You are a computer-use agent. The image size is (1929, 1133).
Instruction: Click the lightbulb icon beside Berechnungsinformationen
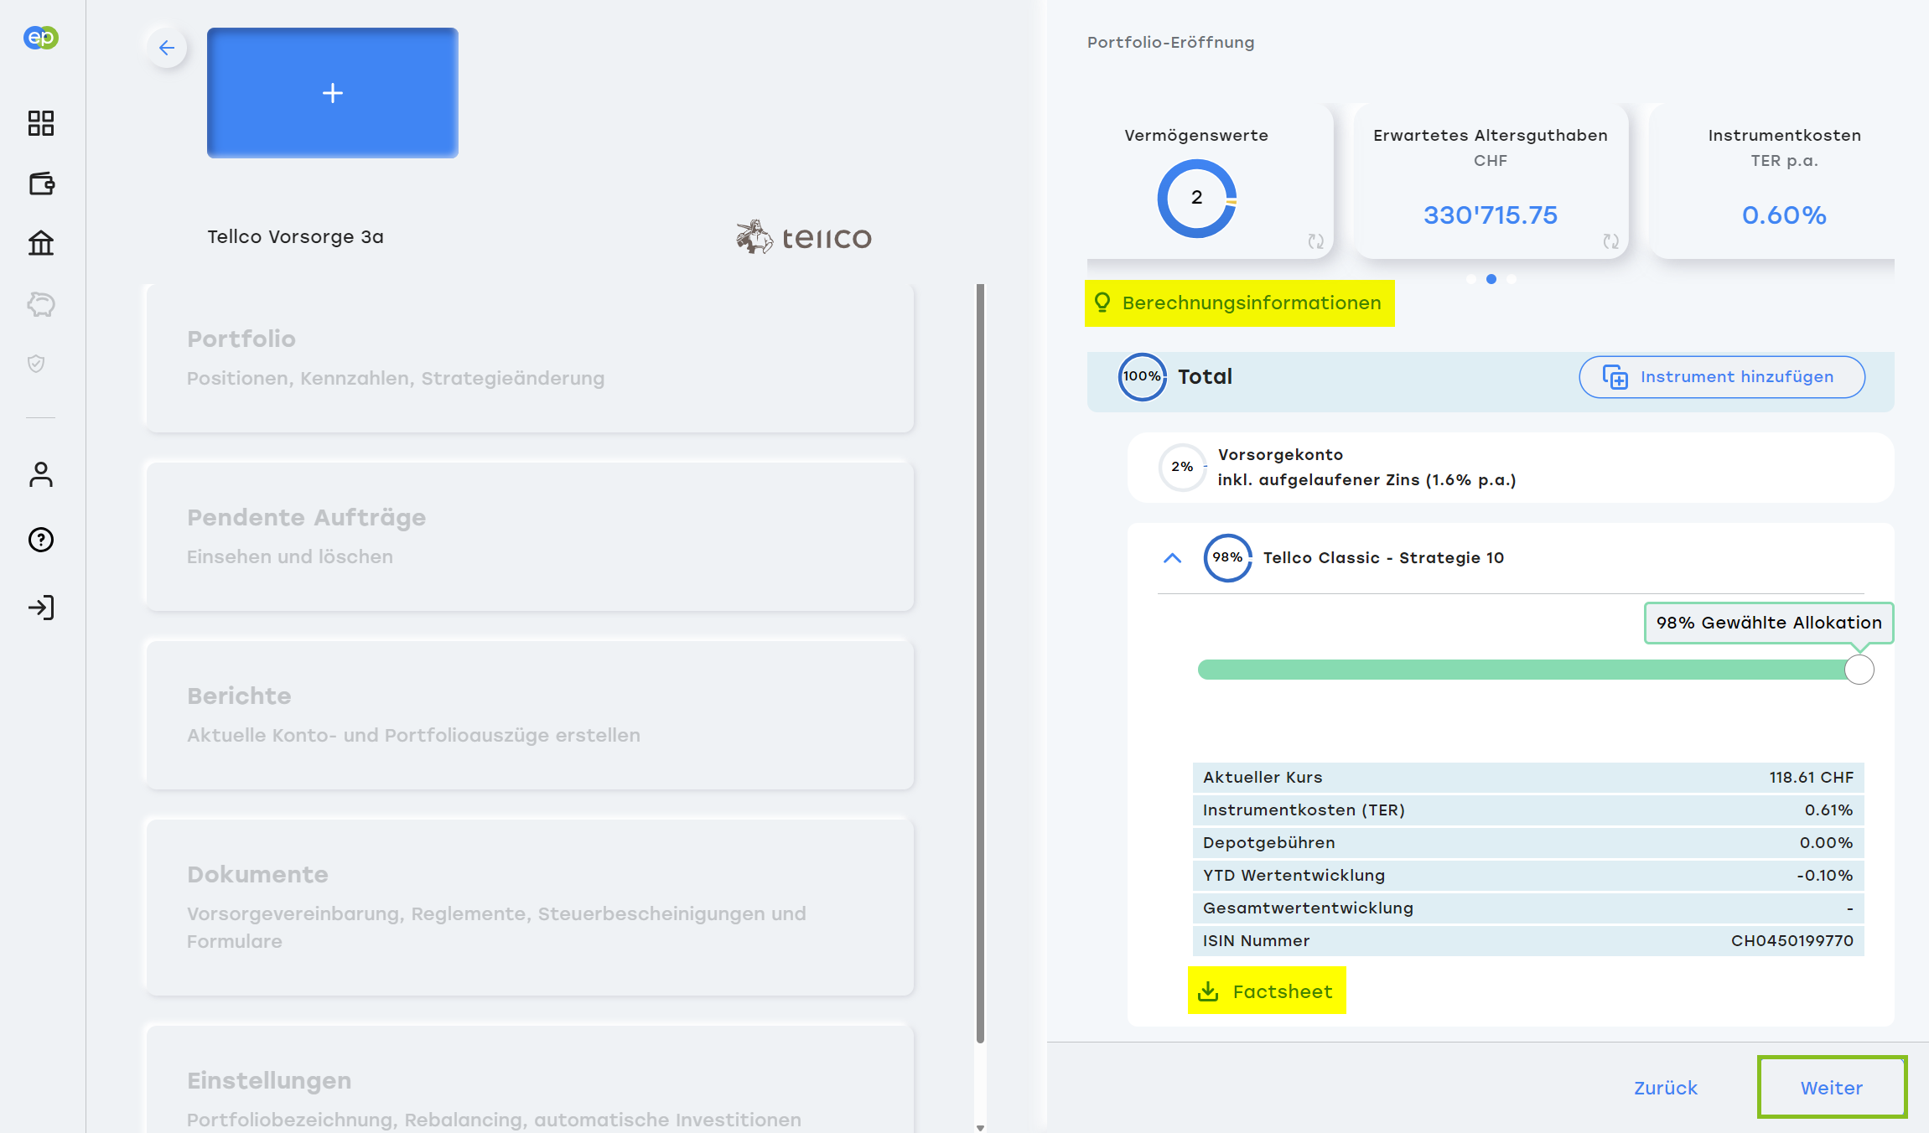click(x=1102, y=303)
